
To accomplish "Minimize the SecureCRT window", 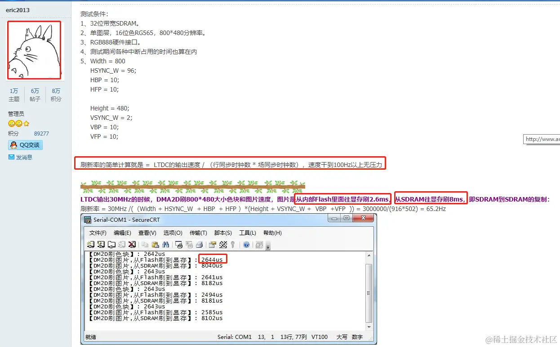I will (334, 218).
